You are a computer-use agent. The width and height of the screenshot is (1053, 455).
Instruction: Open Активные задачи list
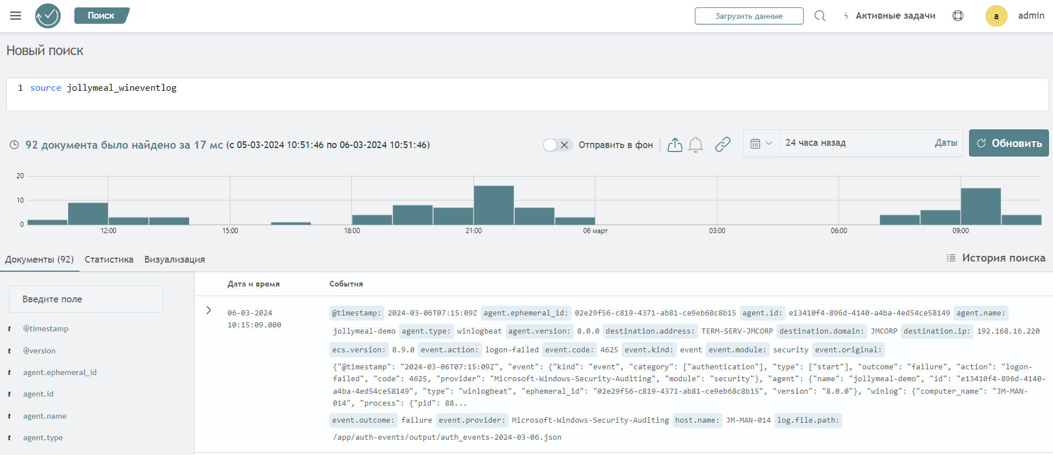coord(895,16)
